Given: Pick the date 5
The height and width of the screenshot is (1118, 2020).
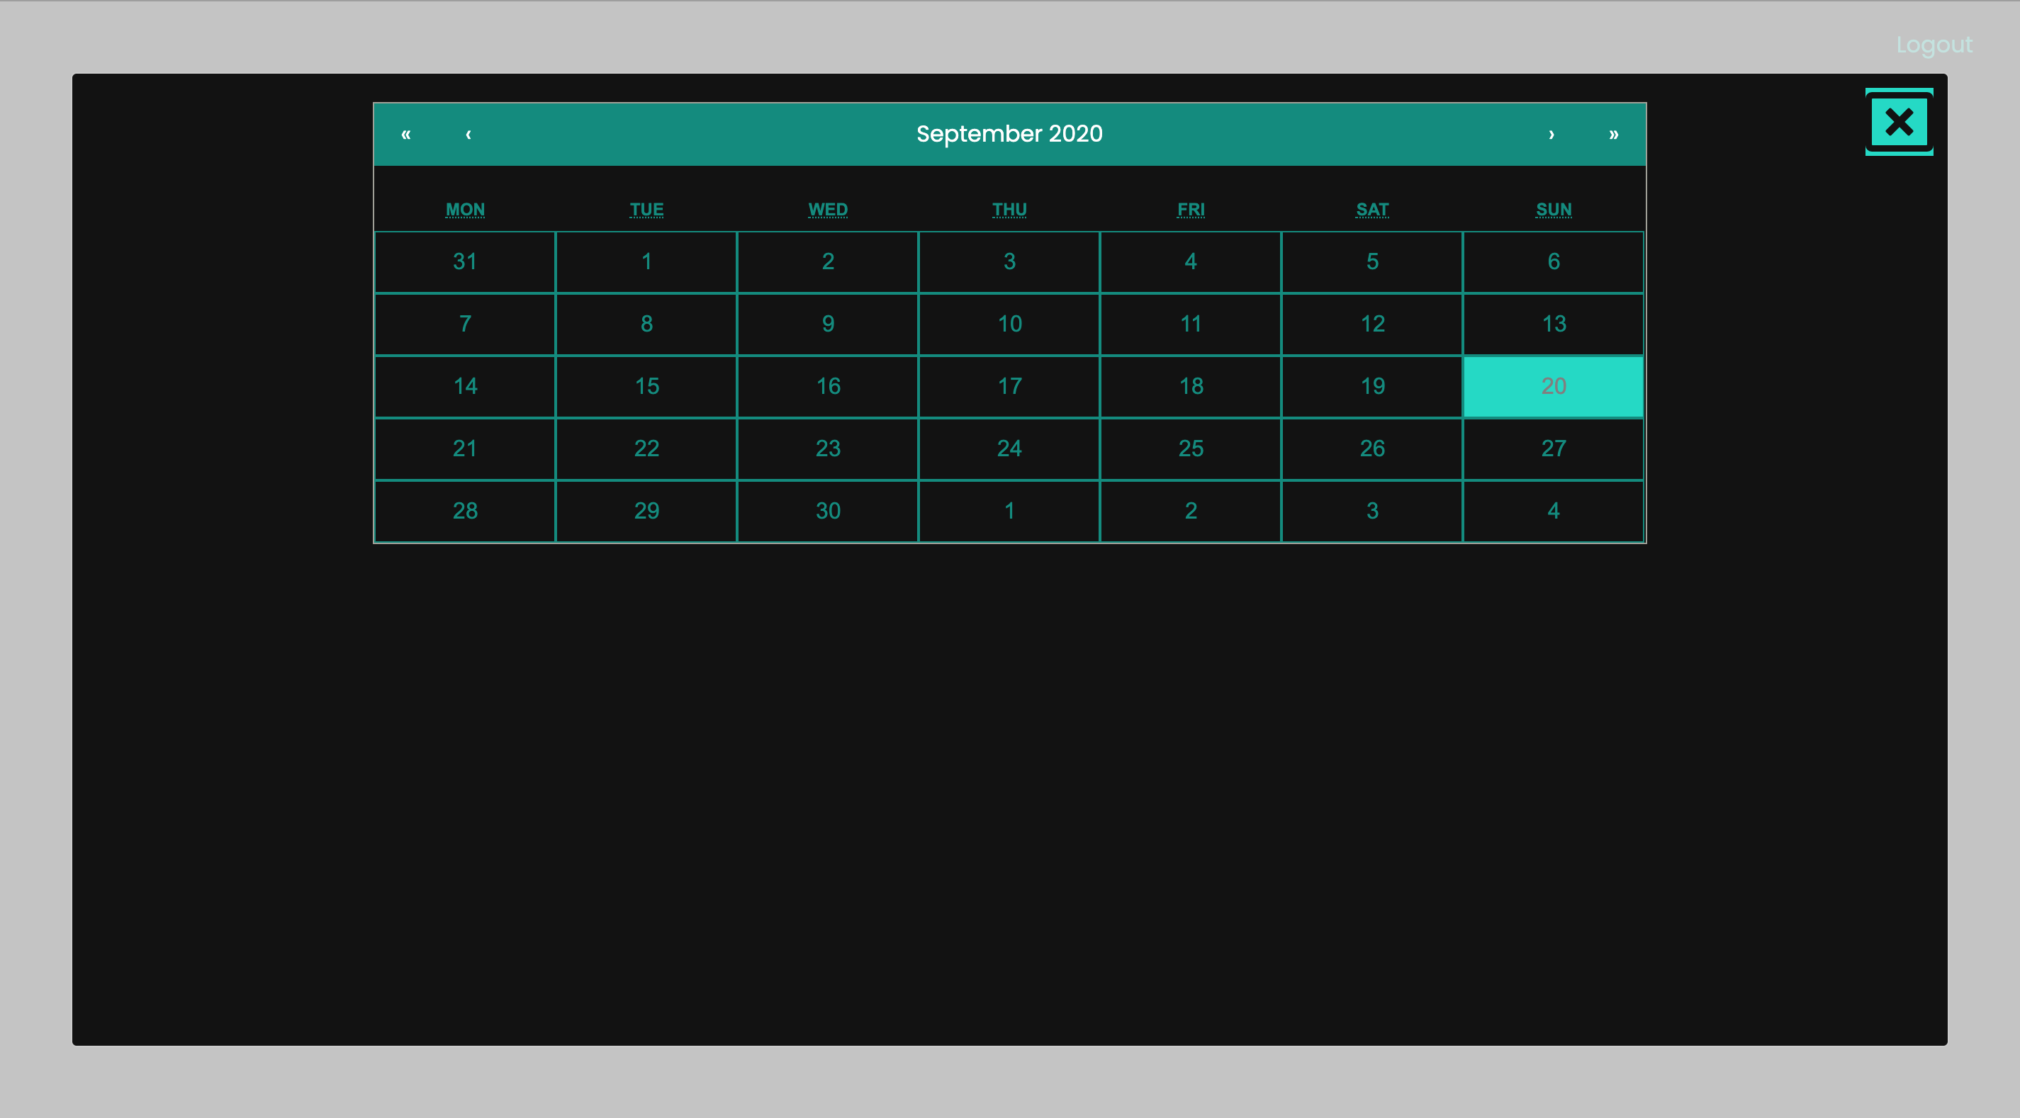Looking at the screenshot, I should coord(1372,262).
